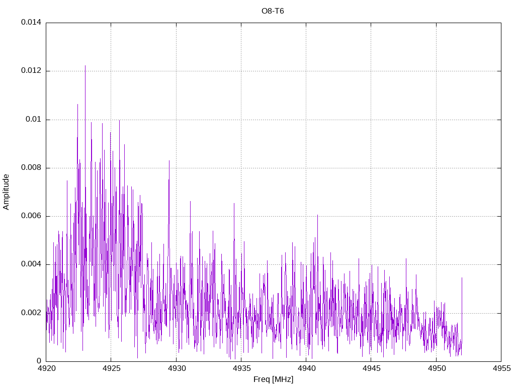Click the Amplitude y-axis label
515x386 pixels.
click(6, 192)
